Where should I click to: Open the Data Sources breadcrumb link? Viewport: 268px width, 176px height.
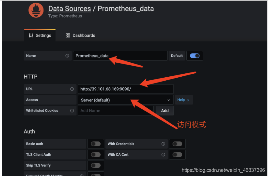[x=69, y=9]
